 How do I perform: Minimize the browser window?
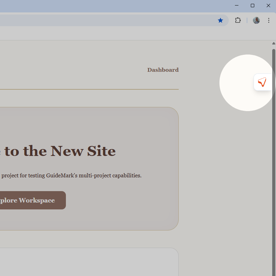(237, 6)
